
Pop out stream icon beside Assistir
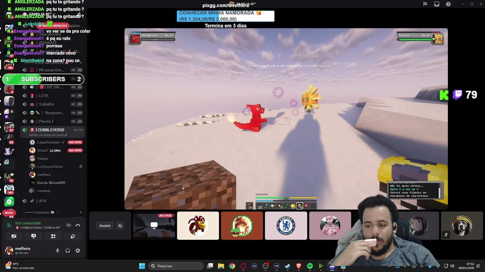(120, 226)
